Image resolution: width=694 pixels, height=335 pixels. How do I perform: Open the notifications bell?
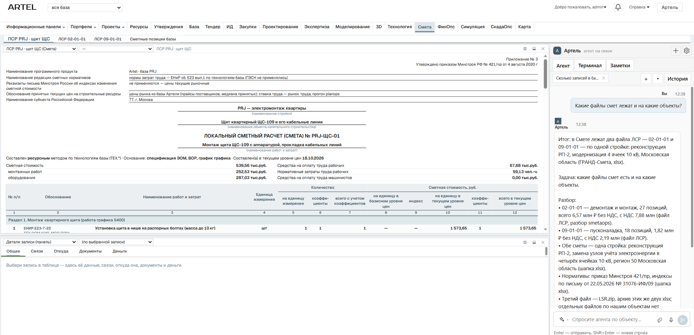coord(618,7)
